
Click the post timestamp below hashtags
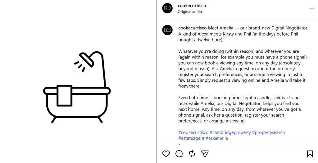(x=181, y=145)
